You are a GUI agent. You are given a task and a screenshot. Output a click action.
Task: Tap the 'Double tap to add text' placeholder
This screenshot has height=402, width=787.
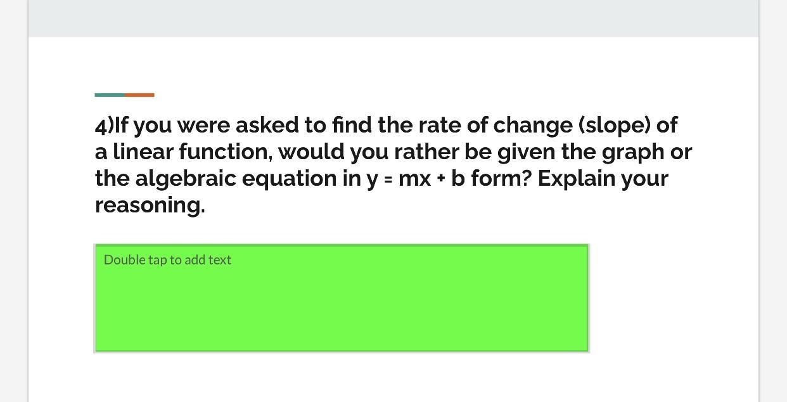tap(167, 260)
